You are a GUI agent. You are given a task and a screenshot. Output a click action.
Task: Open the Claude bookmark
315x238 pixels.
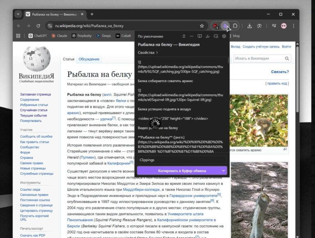pos(59,36)
